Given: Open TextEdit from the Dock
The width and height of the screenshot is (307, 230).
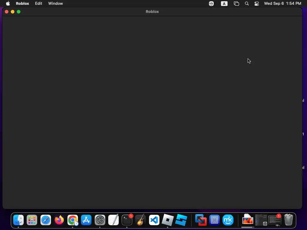Looking at the screenshot, I should click(x=113, y=220).
